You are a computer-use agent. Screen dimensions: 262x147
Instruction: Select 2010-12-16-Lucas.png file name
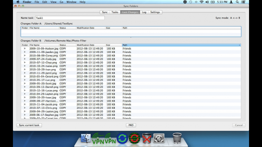(x=43, y=90)
